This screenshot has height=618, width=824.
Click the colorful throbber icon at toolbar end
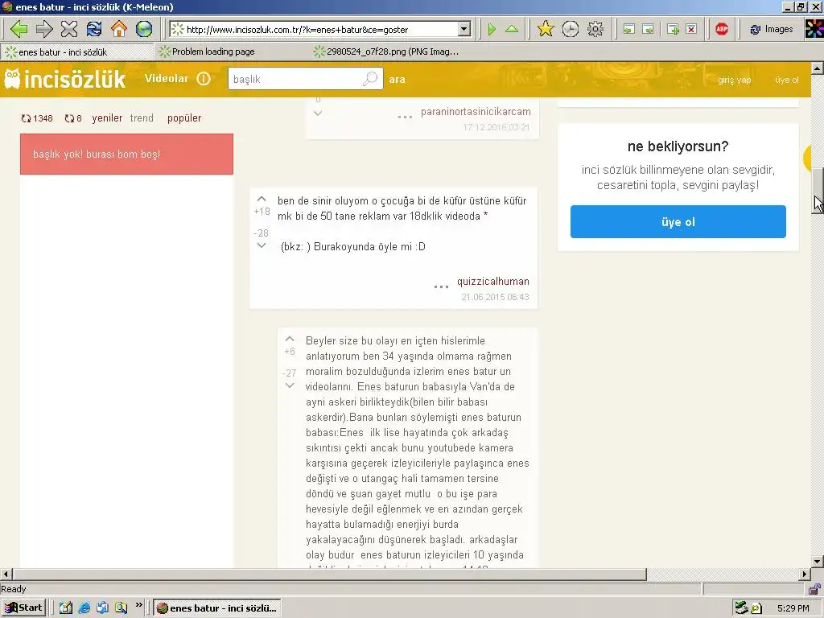814,29
